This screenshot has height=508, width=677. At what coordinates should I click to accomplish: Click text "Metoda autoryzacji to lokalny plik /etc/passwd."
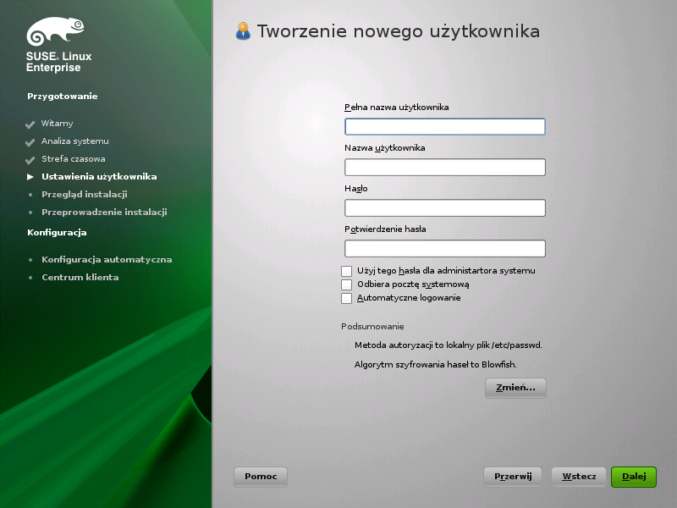pos(449,345)
